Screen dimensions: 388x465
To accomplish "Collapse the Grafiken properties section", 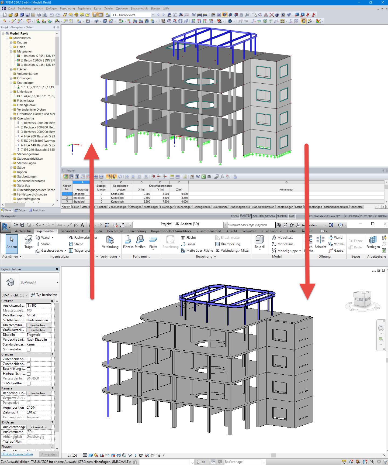I will tap(52, 301).
